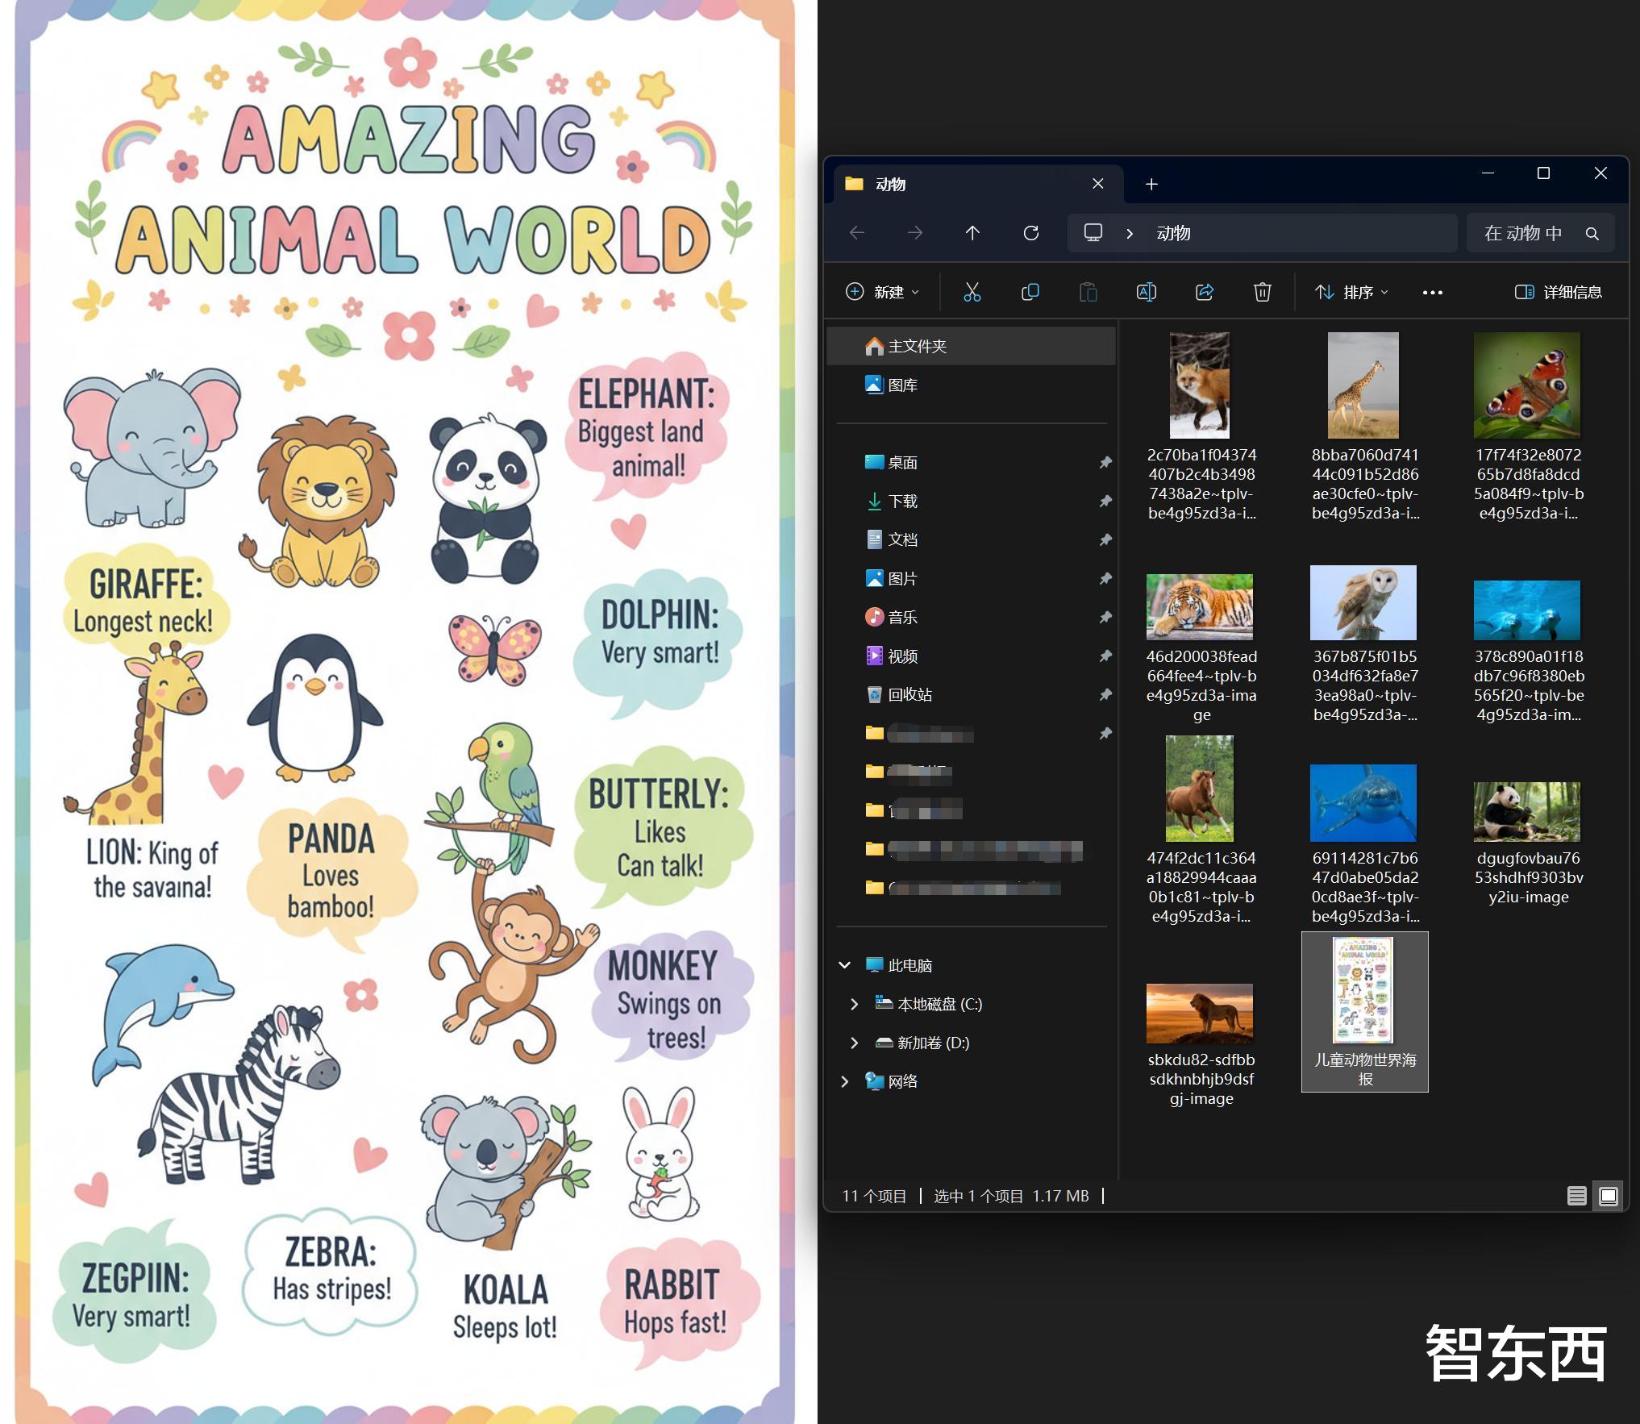Toggle the 详细信息 details pane
The image size is (1640, 1424).
1558,292
